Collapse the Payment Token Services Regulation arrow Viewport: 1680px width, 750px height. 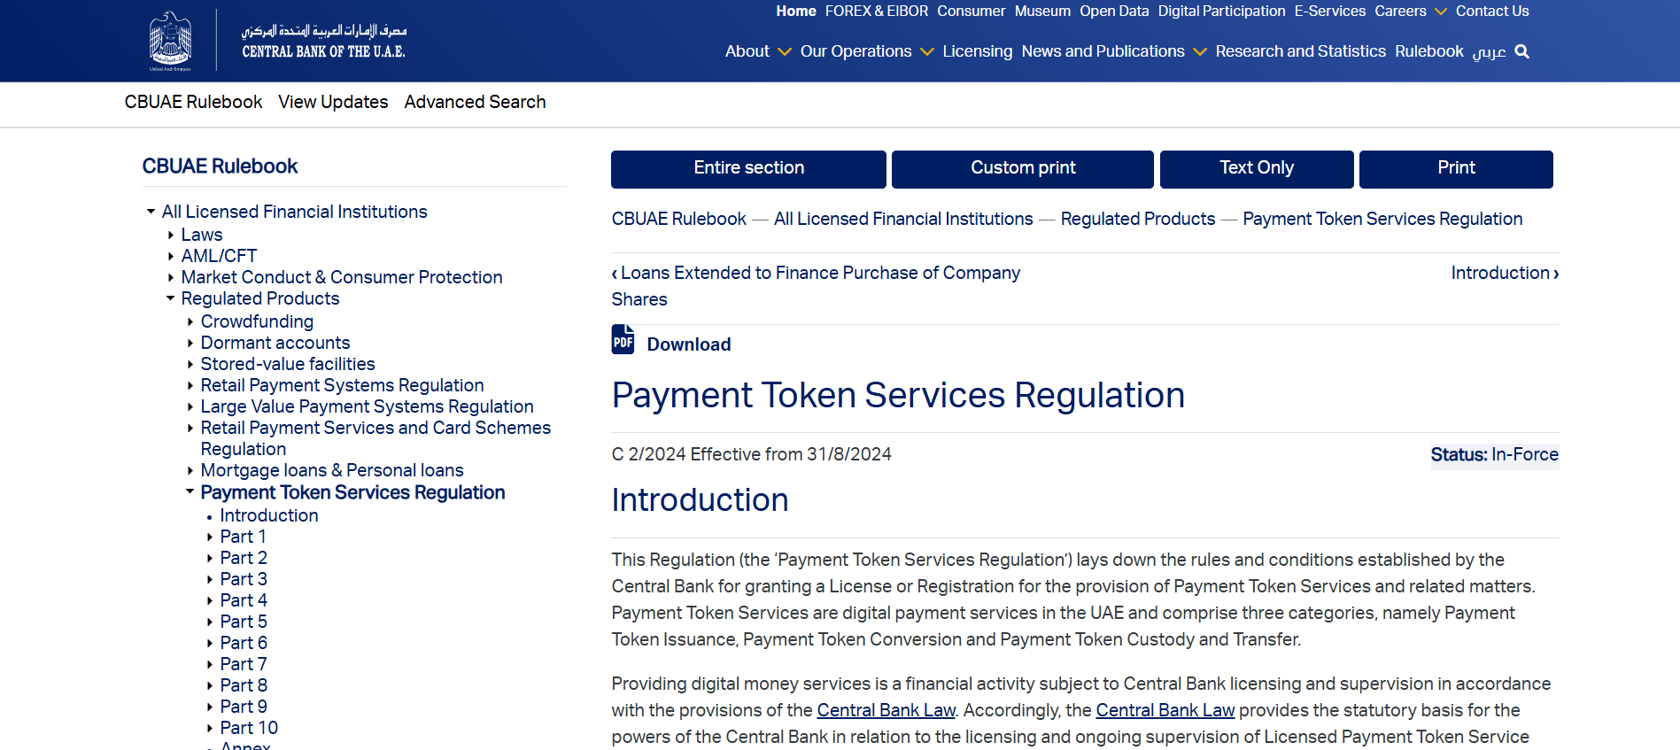click(190, 491)
